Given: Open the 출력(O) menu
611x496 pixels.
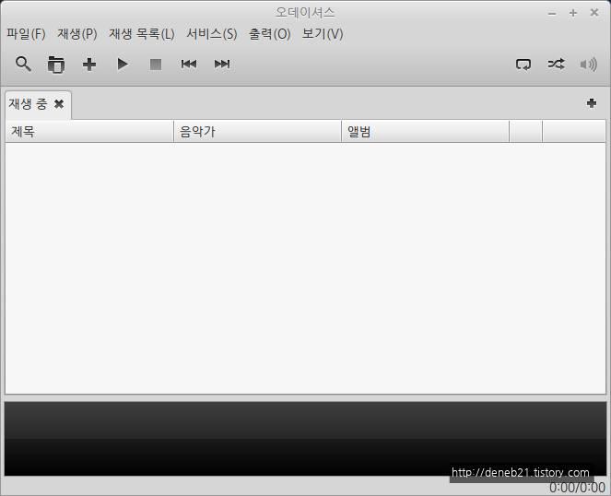Looking at the screenshot, I should click(269, 34).
